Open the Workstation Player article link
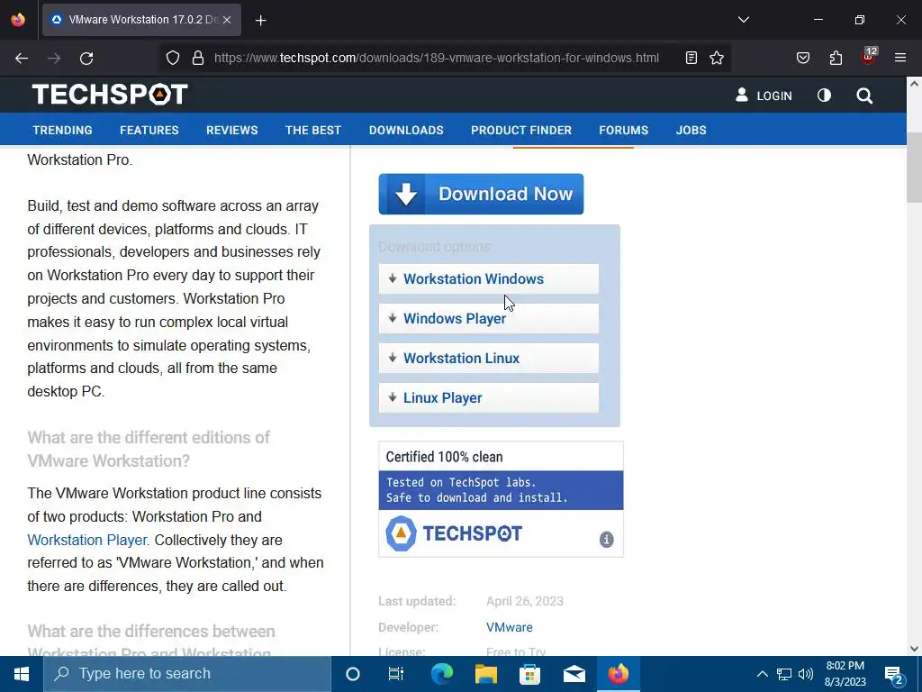This screenshot has height=692, width=922. (87, 540)
